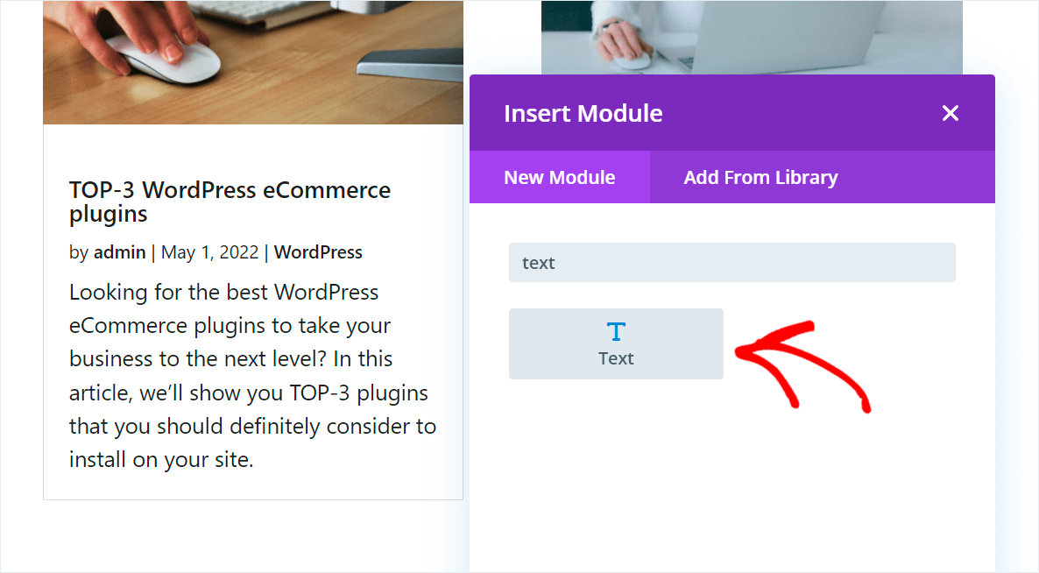Click the mouse and keyboard featured image
1039x573 pixels.
coord(252,61)
